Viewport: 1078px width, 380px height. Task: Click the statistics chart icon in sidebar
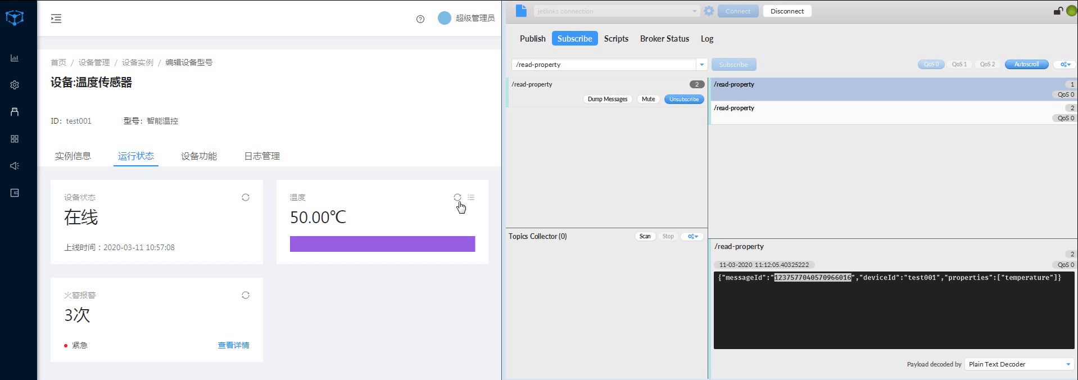[x=15, y=58]
